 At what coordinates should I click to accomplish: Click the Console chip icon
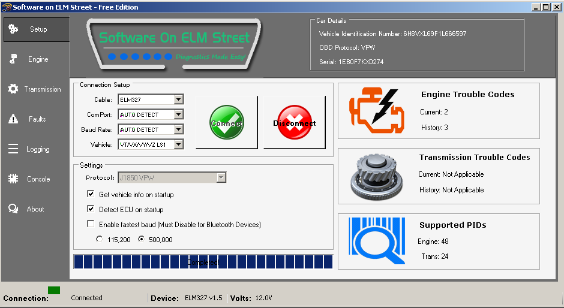pos(13,179)
